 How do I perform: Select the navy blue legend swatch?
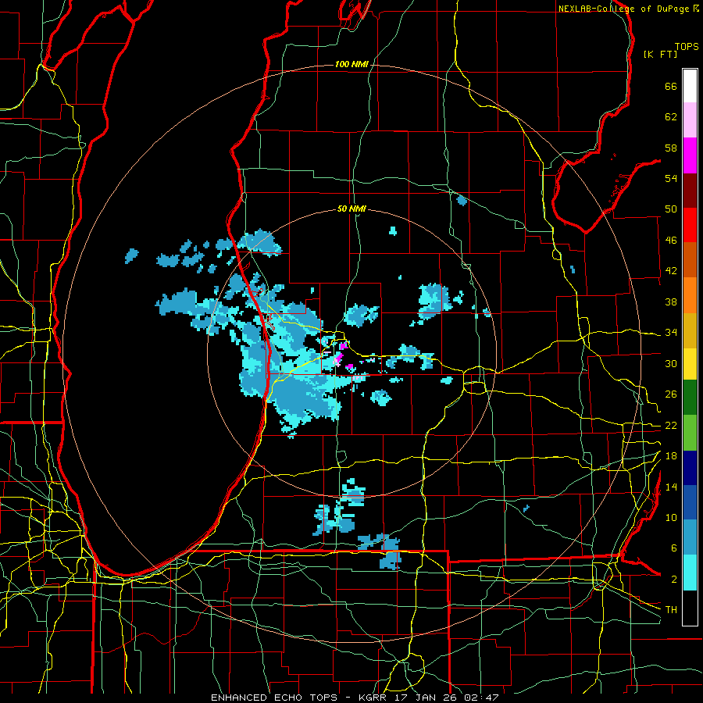(690, 468)
